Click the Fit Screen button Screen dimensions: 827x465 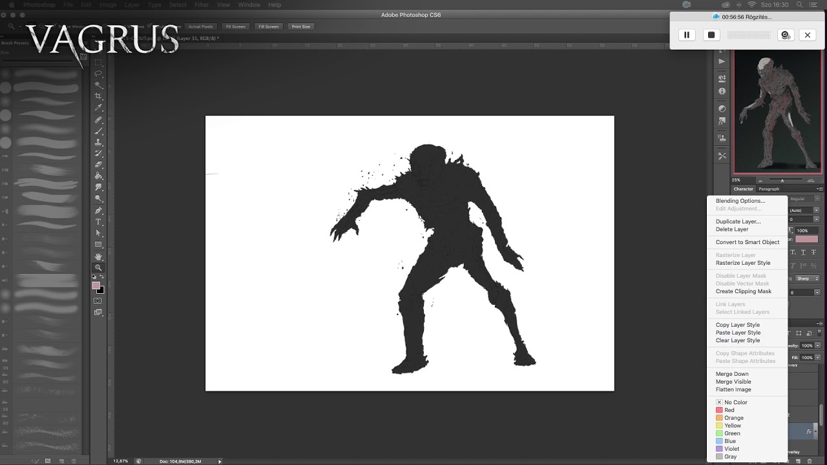pyautogui.click(x=235, y=26)
